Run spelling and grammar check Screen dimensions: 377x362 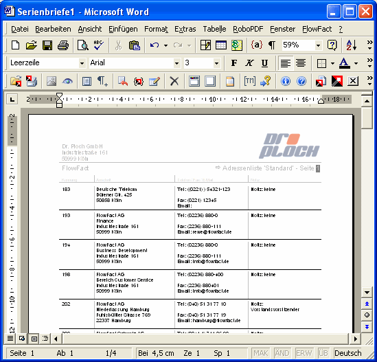pyautogui.click(x=98, y=45)
